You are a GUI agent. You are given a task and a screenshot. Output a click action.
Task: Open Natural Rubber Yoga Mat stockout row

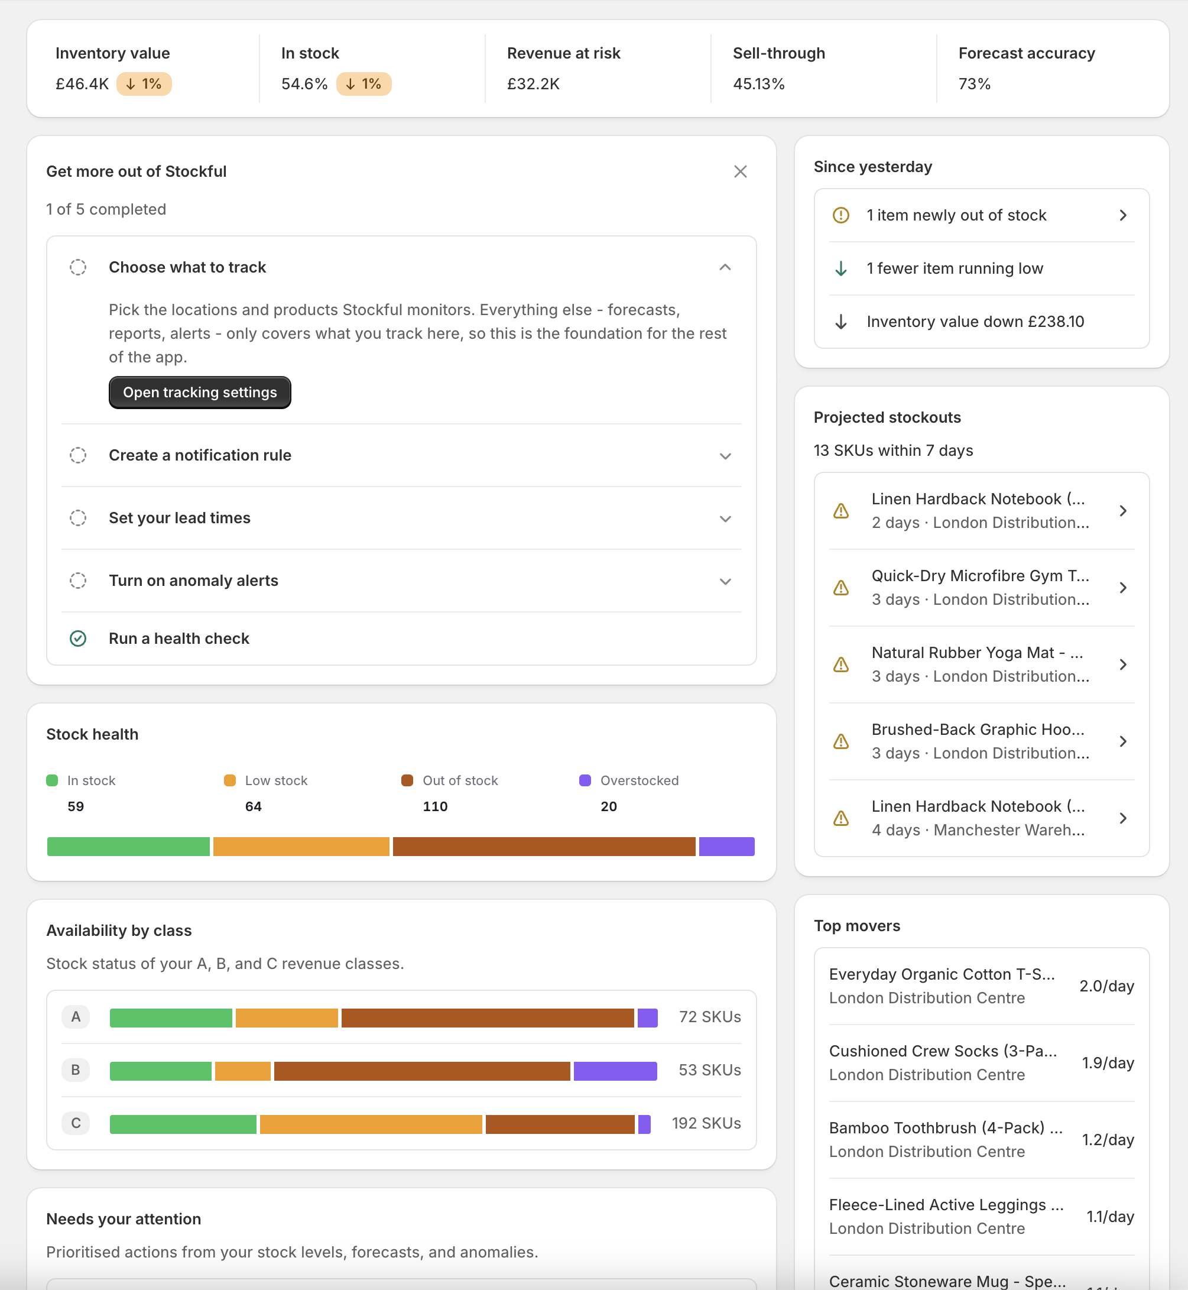tap(981, 665)
